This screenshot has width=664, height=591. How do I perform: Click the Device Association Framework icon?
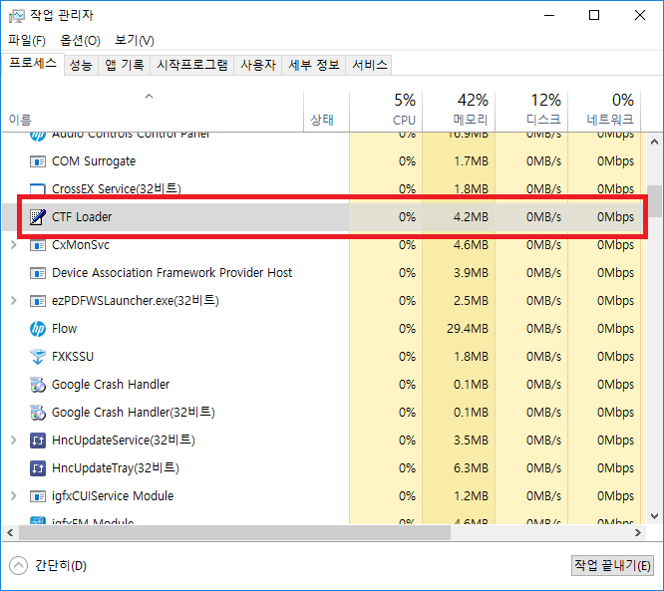[38, 273]
